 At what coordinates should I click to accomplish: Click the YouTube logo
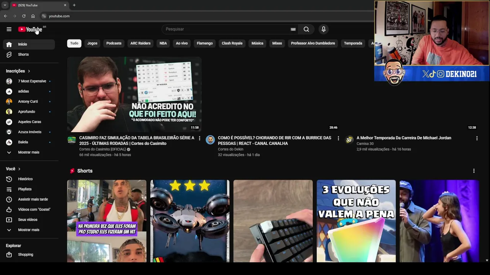point(30,29)
